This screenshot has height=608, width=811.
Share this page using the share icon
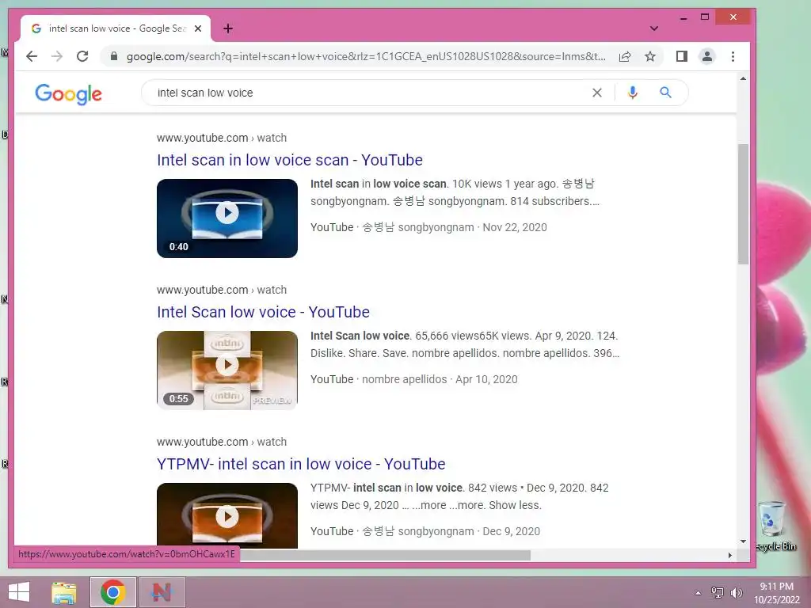[x=625, y=56]
